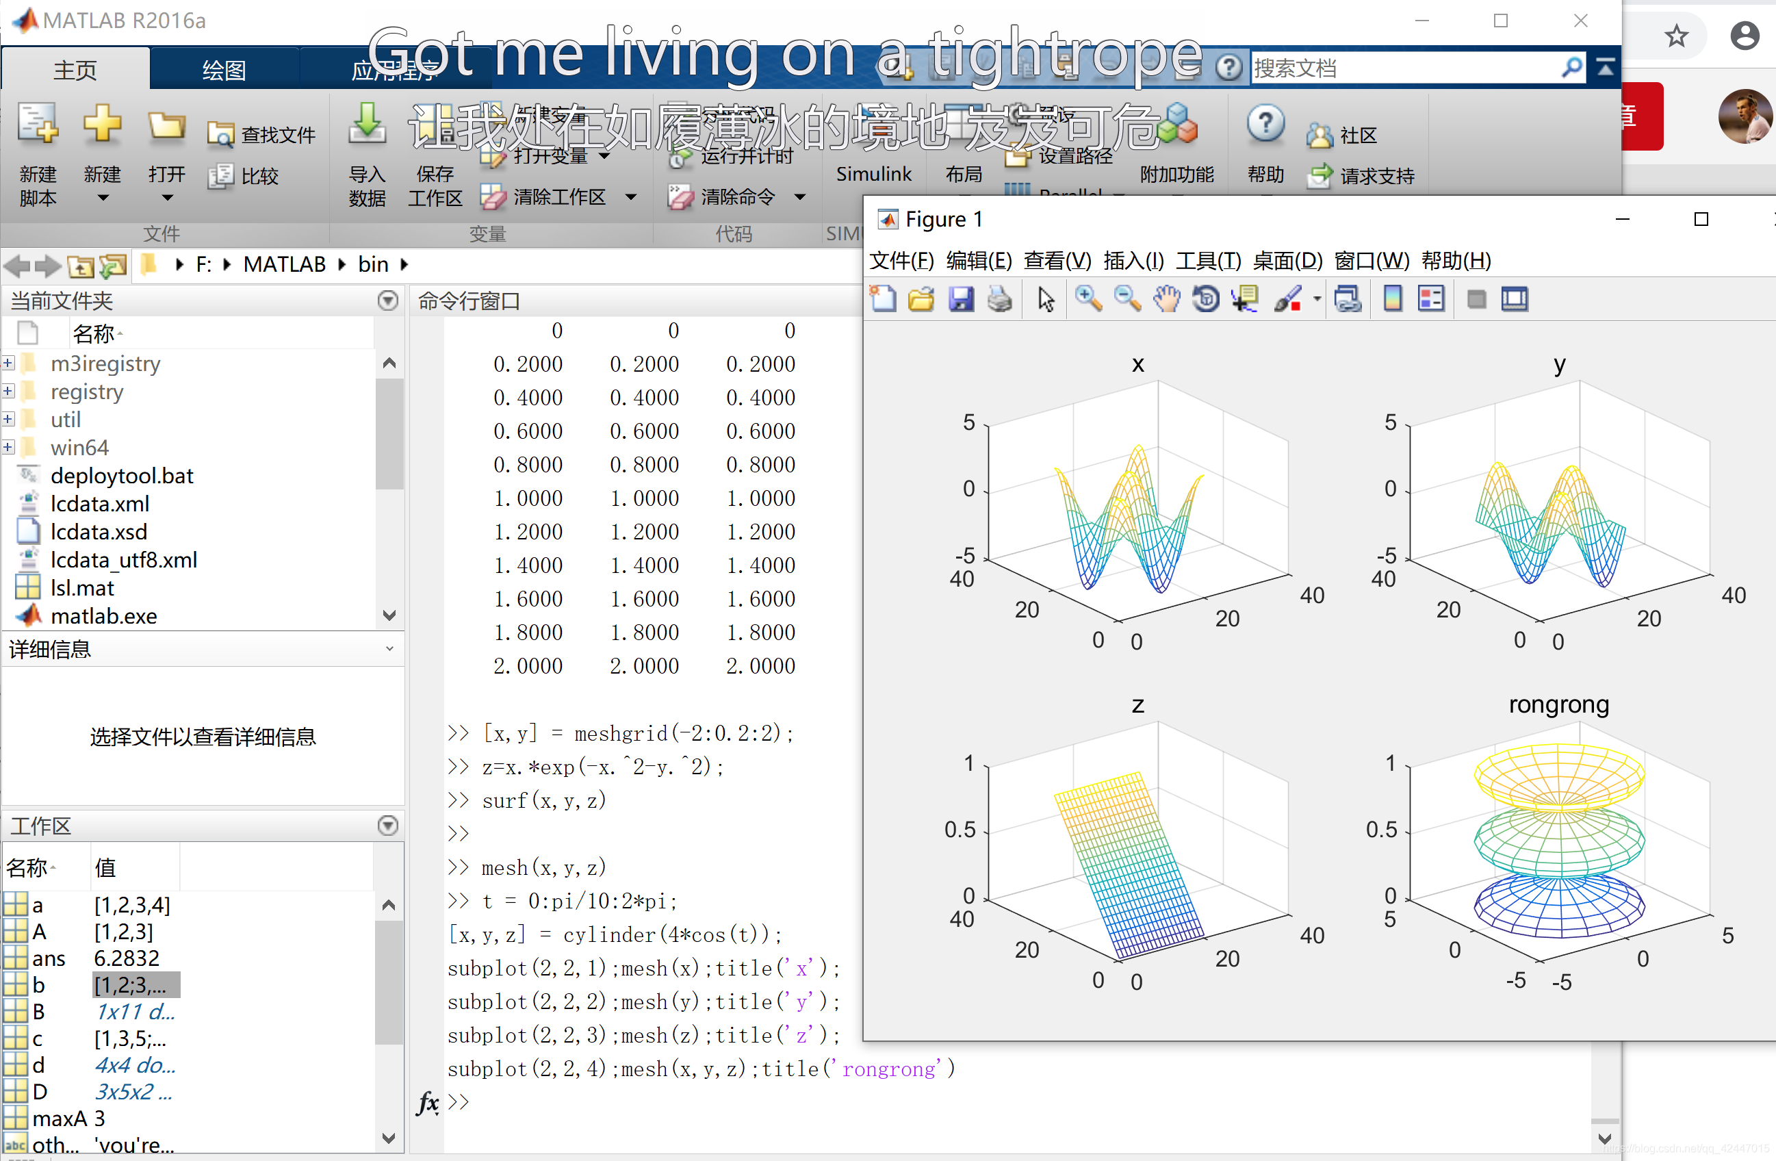Select the Data Cursor tool in Figure
This screenshot has width=1776, height=1161.
coord(1246,299)
